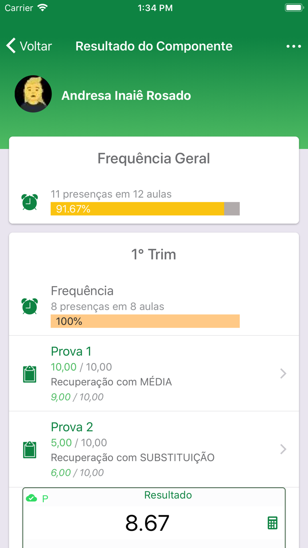Open the calculator icon in the Resultado box

point(272,522)
